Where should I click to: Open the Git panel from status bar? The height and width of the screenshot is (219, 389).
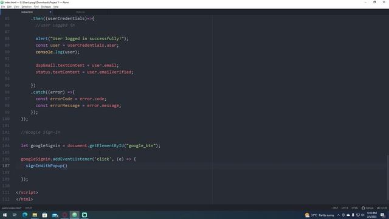(x=382, y=208)
